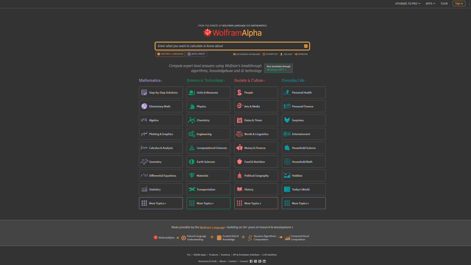This screenshot has height=265, width=471.
Task: Expand the Upgrade to Pro dropdown
Action: pos(407,4)
